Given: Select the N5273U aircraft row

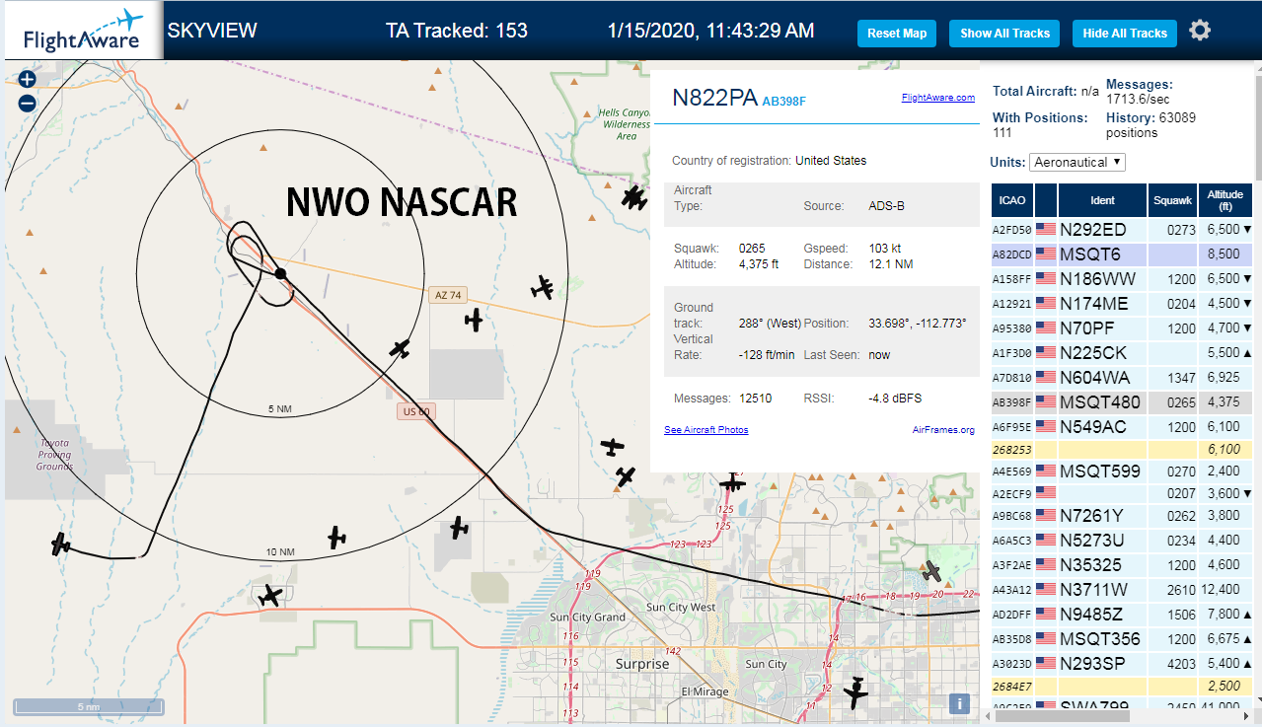Looking at the screenshot, I should [1122, 541].
